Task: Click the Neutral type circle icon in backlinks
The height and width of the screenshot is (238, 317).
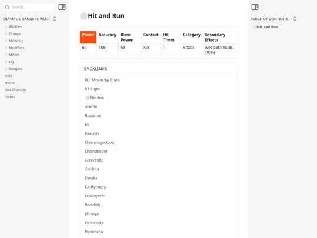Action: (87, 98)
